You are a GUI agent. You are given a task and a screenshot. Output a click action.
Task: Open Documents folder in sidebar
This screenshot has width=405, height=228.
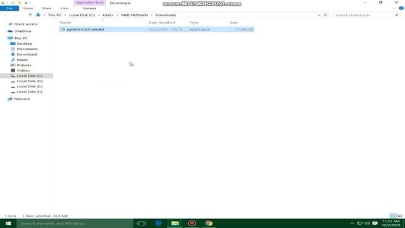pos(27,49)
